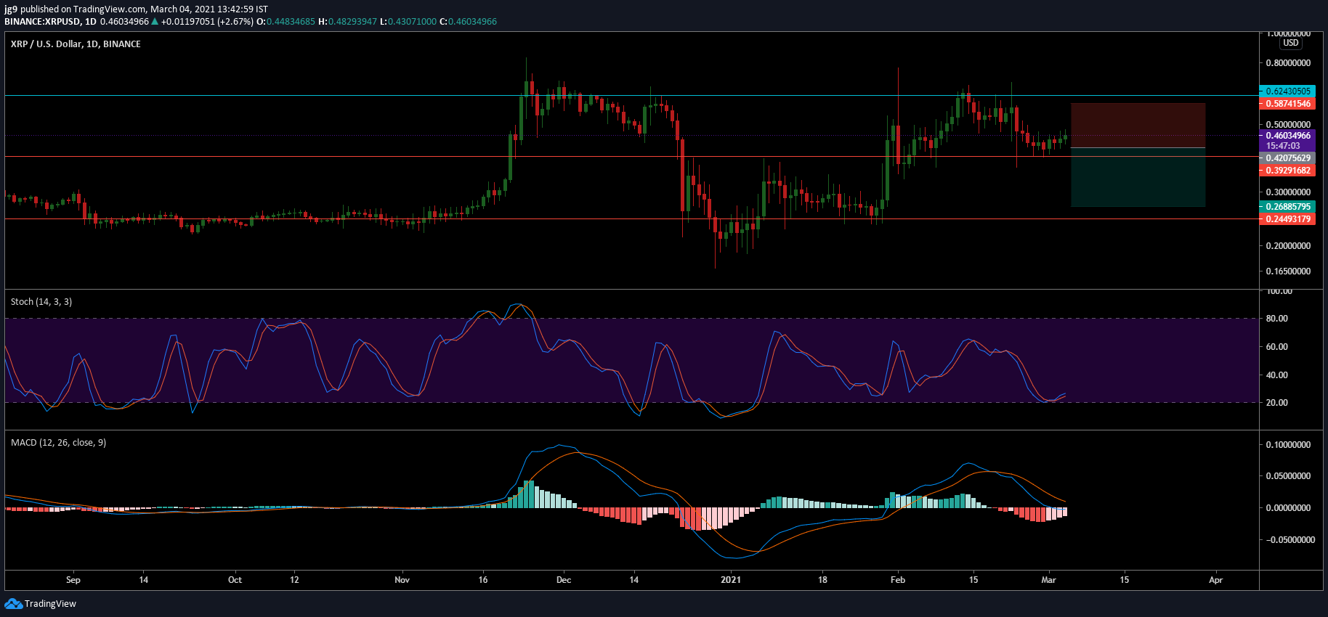Click the high price H:0.48293947 value
This screenshot has height=617, width=1328.
(x=348, y=22)
